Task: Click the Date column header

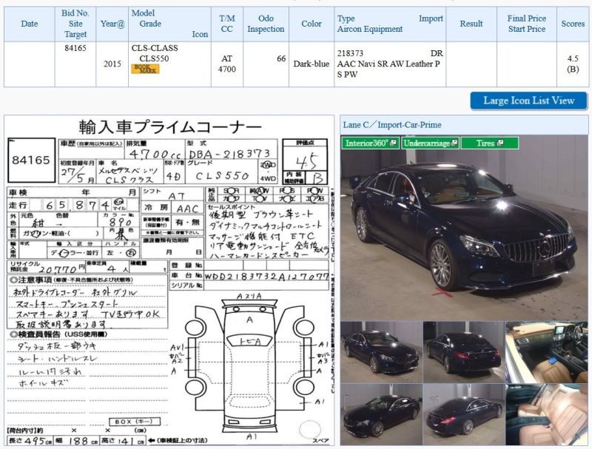Action: coord(30,24)
